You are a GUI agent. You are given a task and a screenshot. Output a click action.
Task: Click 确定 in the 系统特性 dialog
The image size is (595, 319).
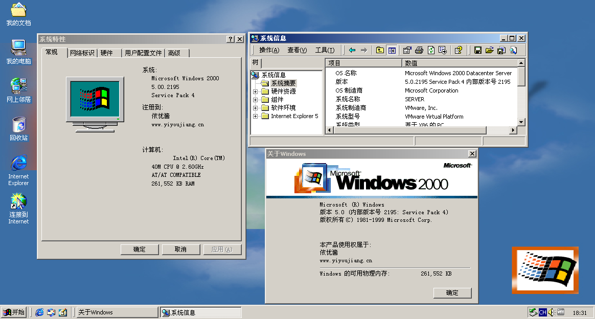139,249
